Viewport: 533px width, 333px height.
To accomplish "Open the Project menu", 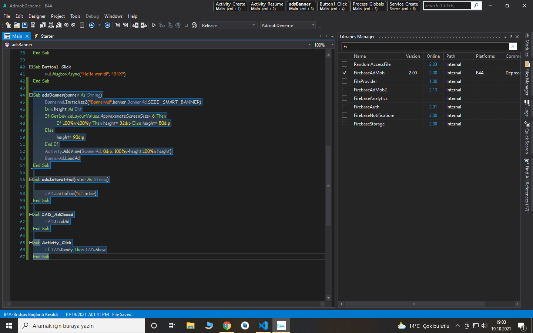I will (x=58, y=16).
